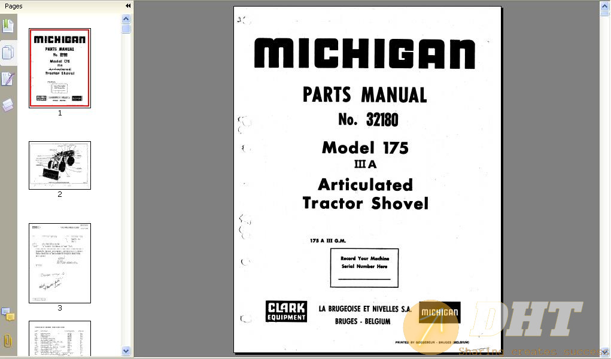611x359 pixels.
Task: Click the serial number record box
Action: (364, 268)
